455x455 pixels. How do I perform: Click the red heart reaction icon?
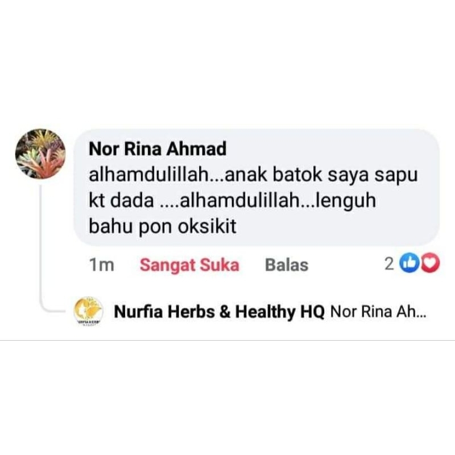[431, 263]
